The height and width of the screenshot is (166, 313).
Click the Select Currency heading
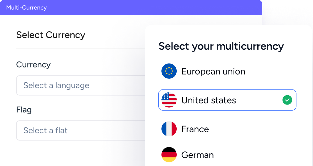pos(51,35)
